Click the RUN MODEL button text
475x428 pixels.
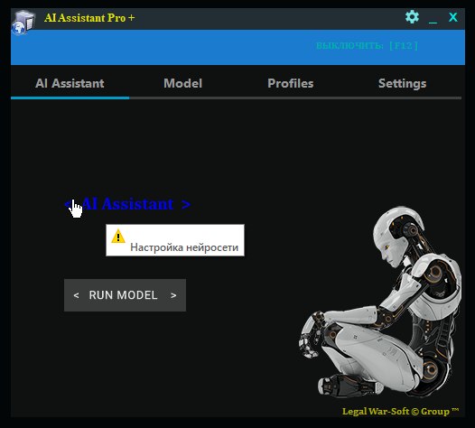(123, 295)
